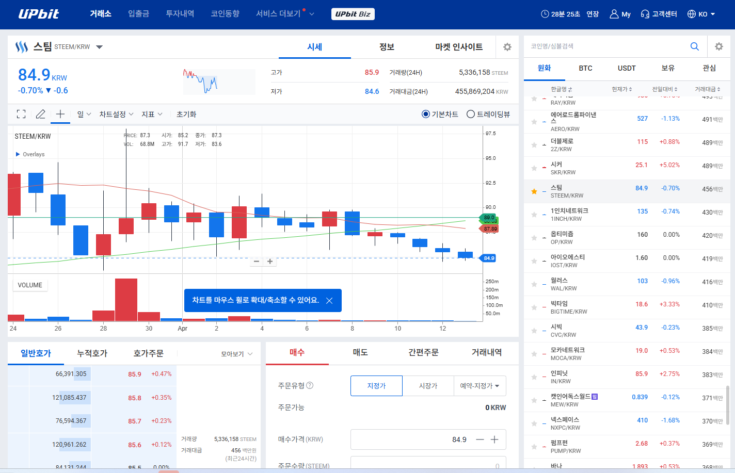Close the mouse wheel zoom tooltip

click(329, 301)
